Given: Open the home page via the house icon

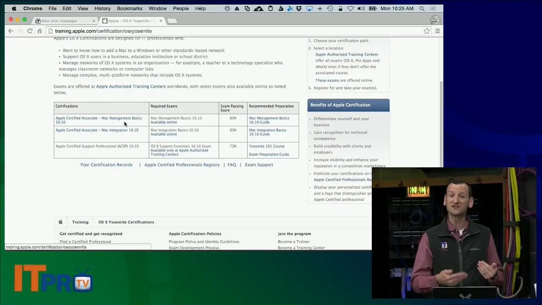Looking at the screenshot, I should click(x=39, y=31).
